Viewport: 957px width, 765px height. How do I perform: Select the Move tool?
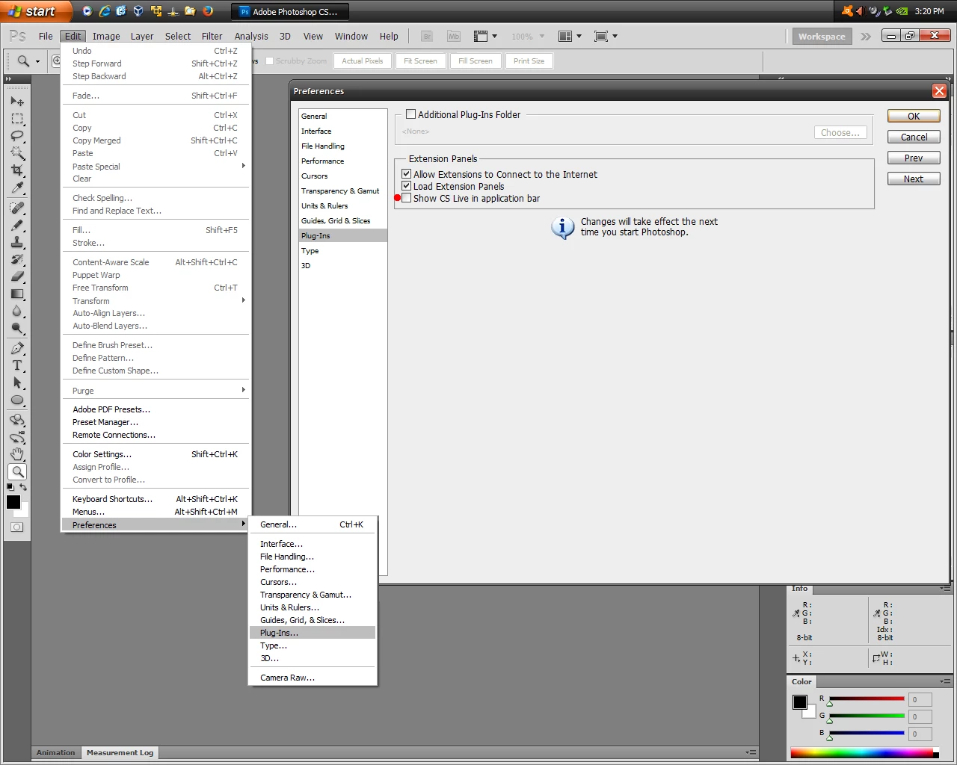click(17, 101)
